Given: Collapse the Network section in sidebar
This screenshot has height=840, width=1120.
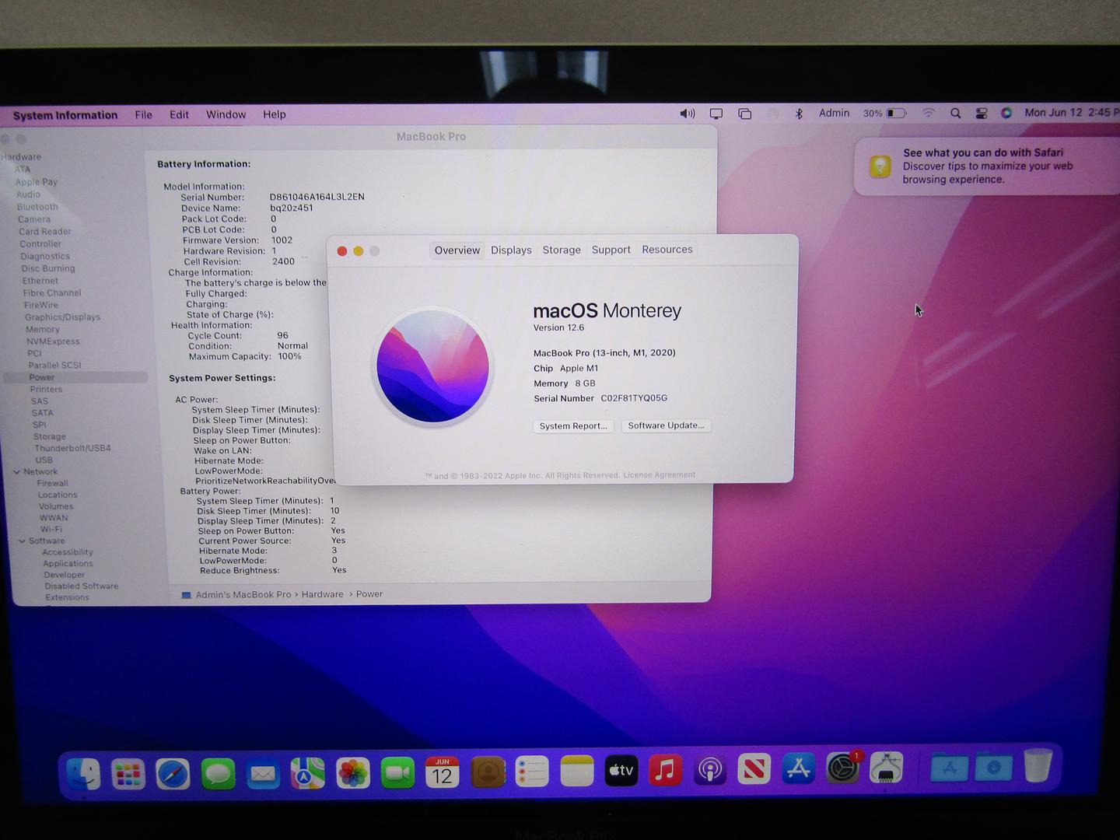Looking at the screenshot, I should [x=17, y=472].
